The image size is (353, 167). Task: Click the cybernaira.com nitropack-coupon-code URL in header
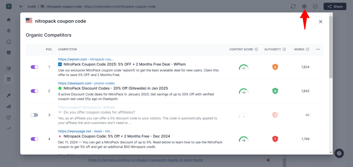(120, 7)
